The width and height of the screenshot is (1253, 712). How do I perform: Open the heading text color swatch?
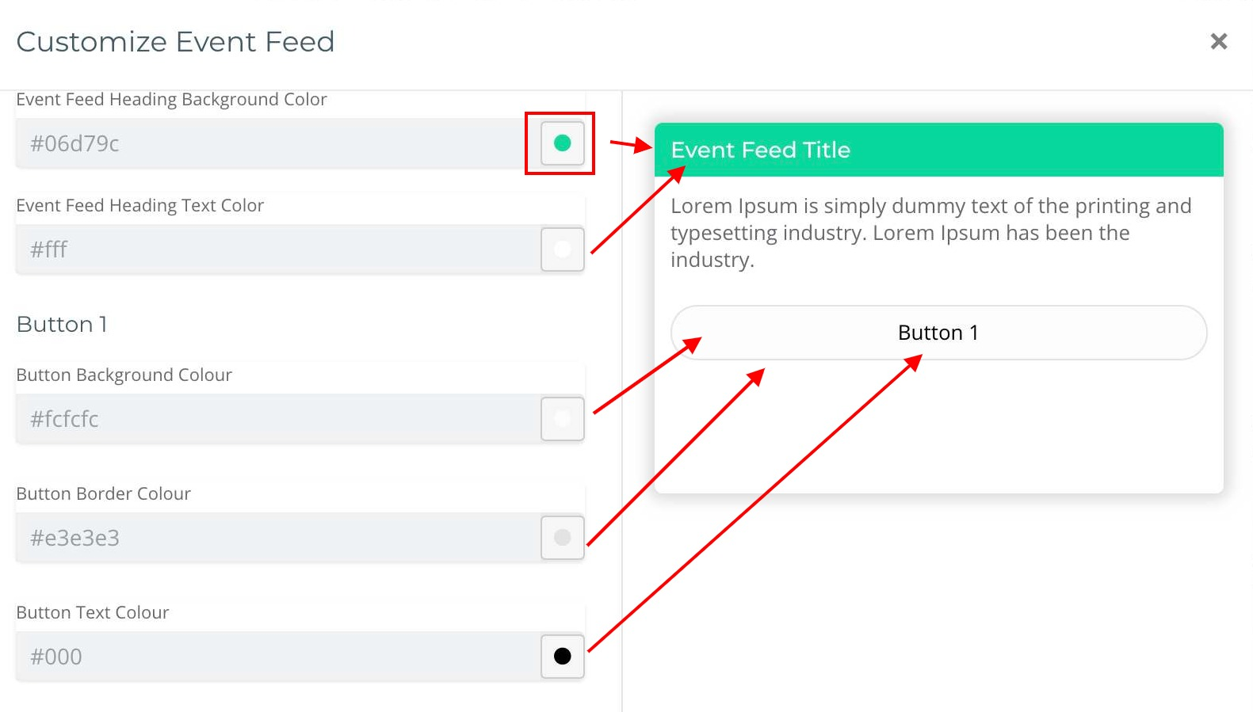pyautogui.click(x=562, y=249)
